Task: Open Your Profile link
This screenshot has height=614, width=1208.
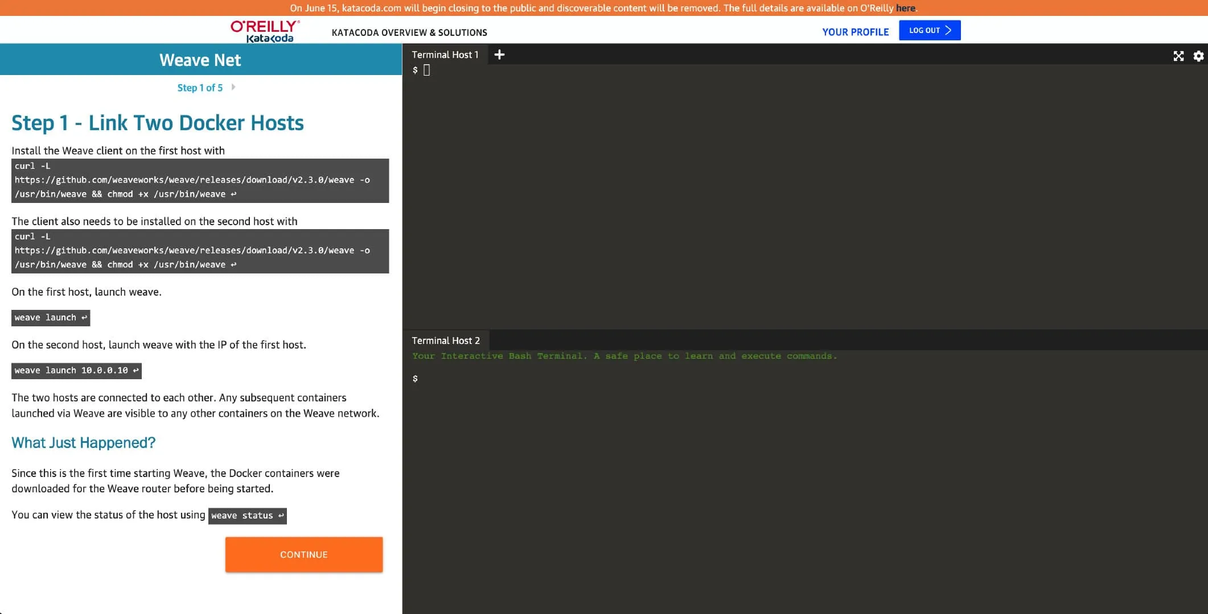Action: tap(855, 32)
